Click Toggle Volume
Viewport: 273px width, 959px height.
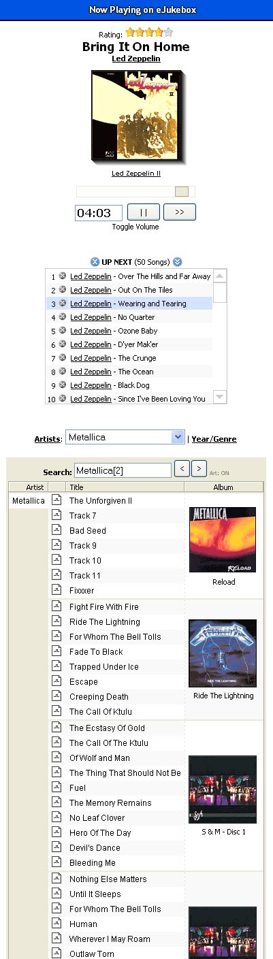135,227
